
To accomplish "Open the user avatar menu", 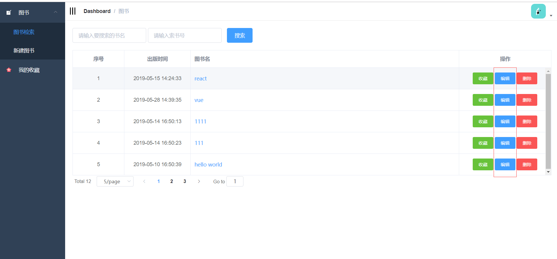I will [x=538, y=11].
